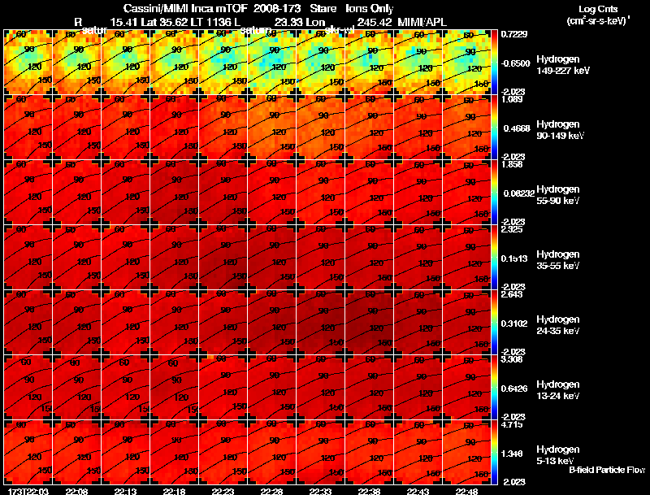Click the '22:33' time label

(320, 491)
